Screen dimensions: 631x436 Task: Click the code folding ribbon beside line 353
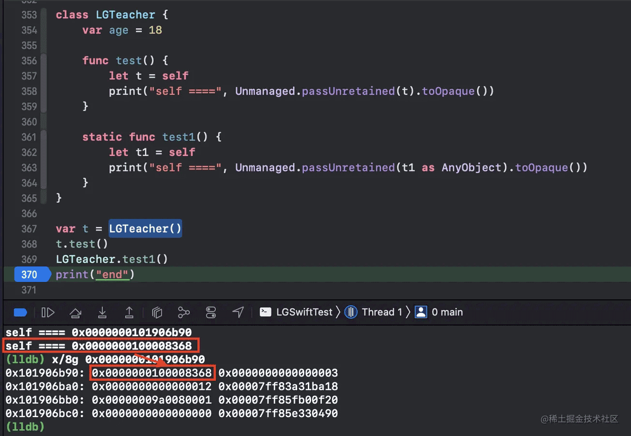point(44,15)
